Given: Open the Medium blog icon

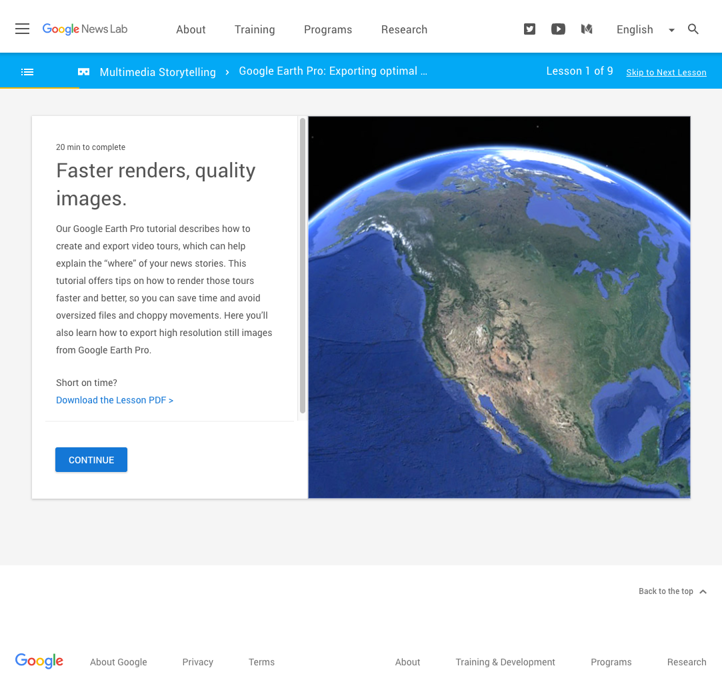Looking at the screenshot, I should 587,29.
